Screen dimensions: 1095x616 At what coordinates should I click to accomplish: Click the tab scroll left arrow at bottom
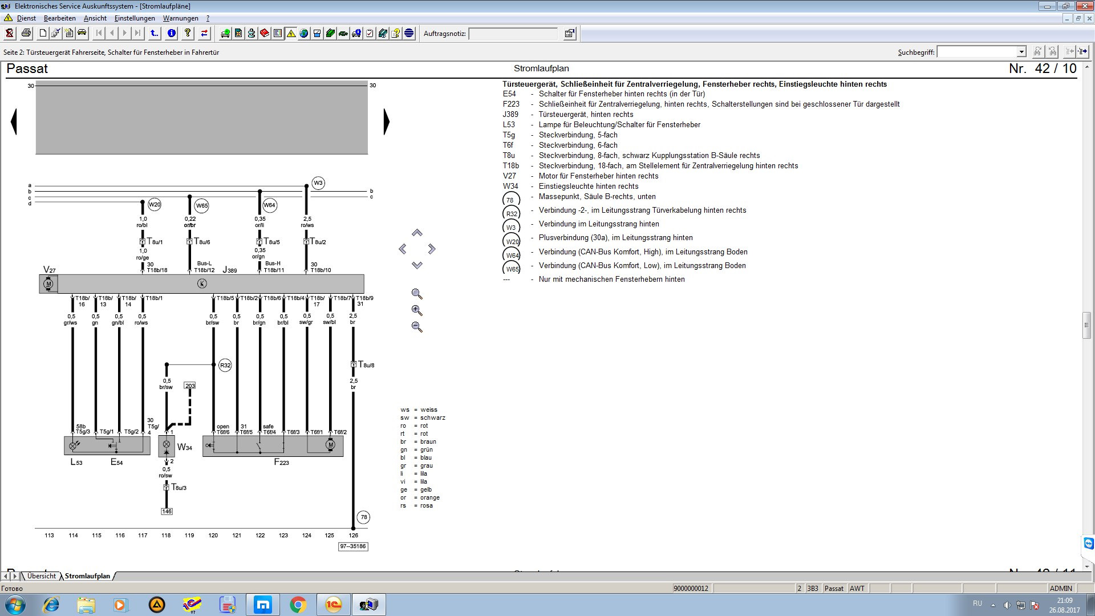6,576
